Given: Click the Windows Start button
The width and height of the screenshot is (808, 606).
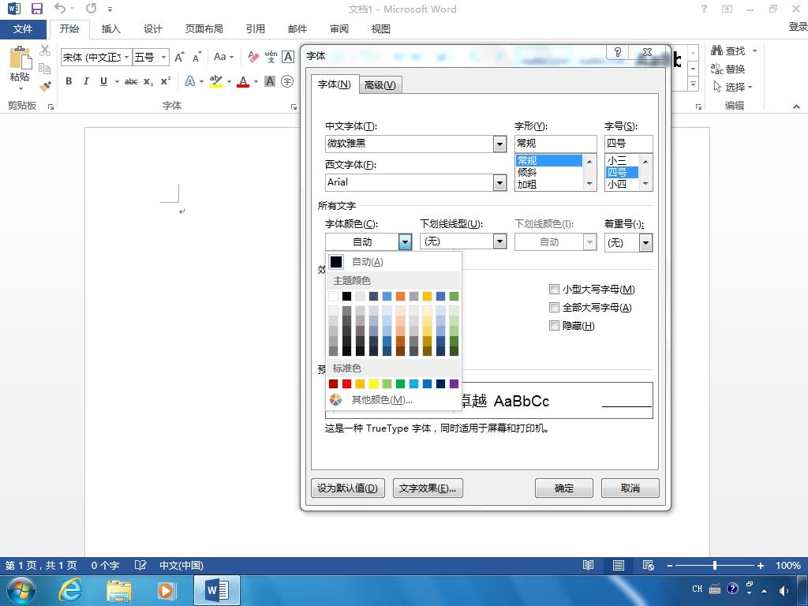Looking at the screenshot, I should tap(21, 590).
